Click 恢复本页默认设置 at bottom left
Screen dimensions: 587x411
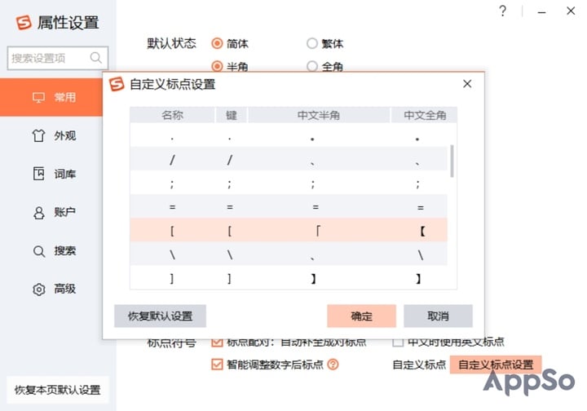[56, 390]
